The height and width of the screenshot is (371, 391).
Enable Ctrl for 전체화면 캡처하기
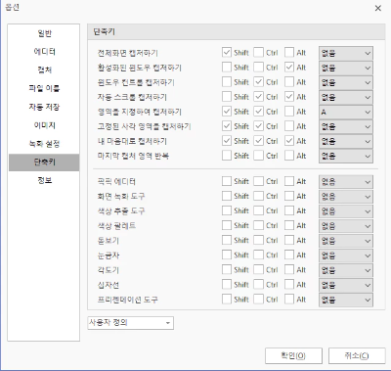[x=258, y=53]
